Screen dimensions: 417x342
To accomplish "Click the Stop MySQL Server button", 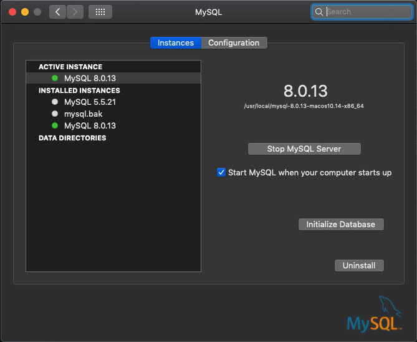I will click(x=304, y=149).
